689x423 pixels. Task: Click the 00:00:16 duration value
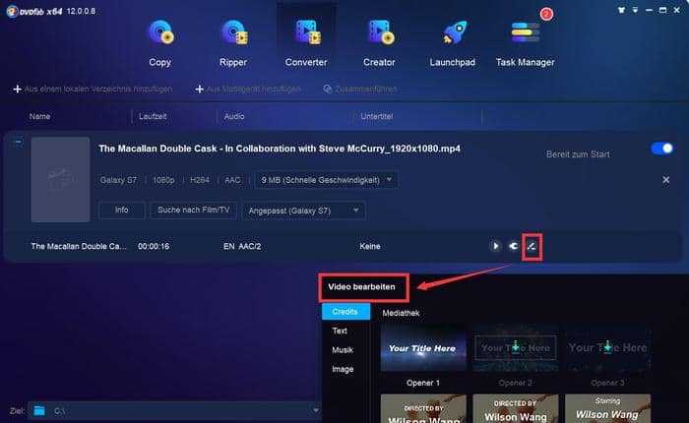[x=154, y=246]
